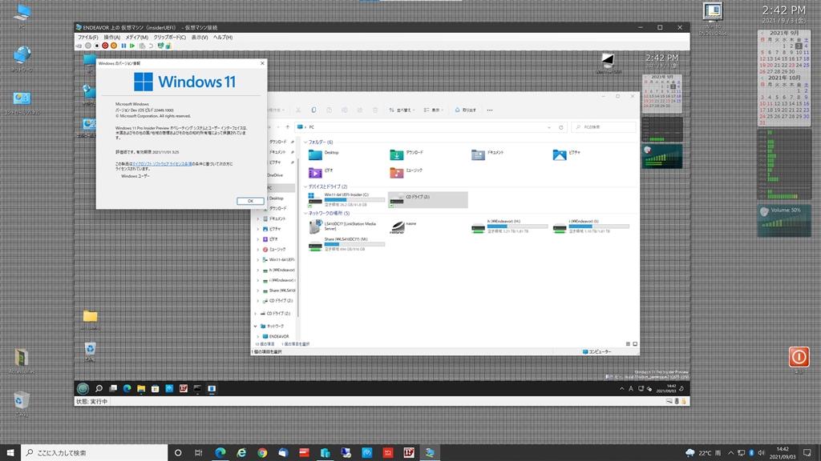Open Search in guest VM taskbar
Viewport: 821px width, 461px height.
99,388
